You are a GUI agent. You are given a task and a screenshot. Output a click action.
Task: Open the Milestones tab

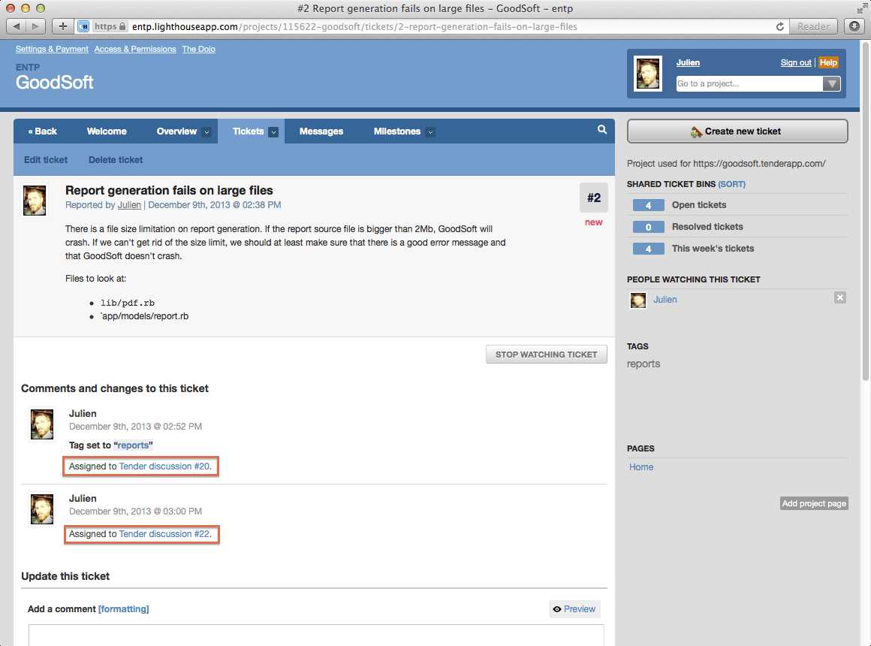pos(396,131)
